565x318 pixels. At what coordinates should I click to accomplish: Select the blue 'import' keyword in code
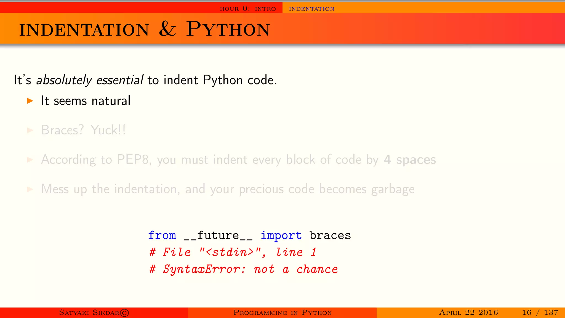281,236
